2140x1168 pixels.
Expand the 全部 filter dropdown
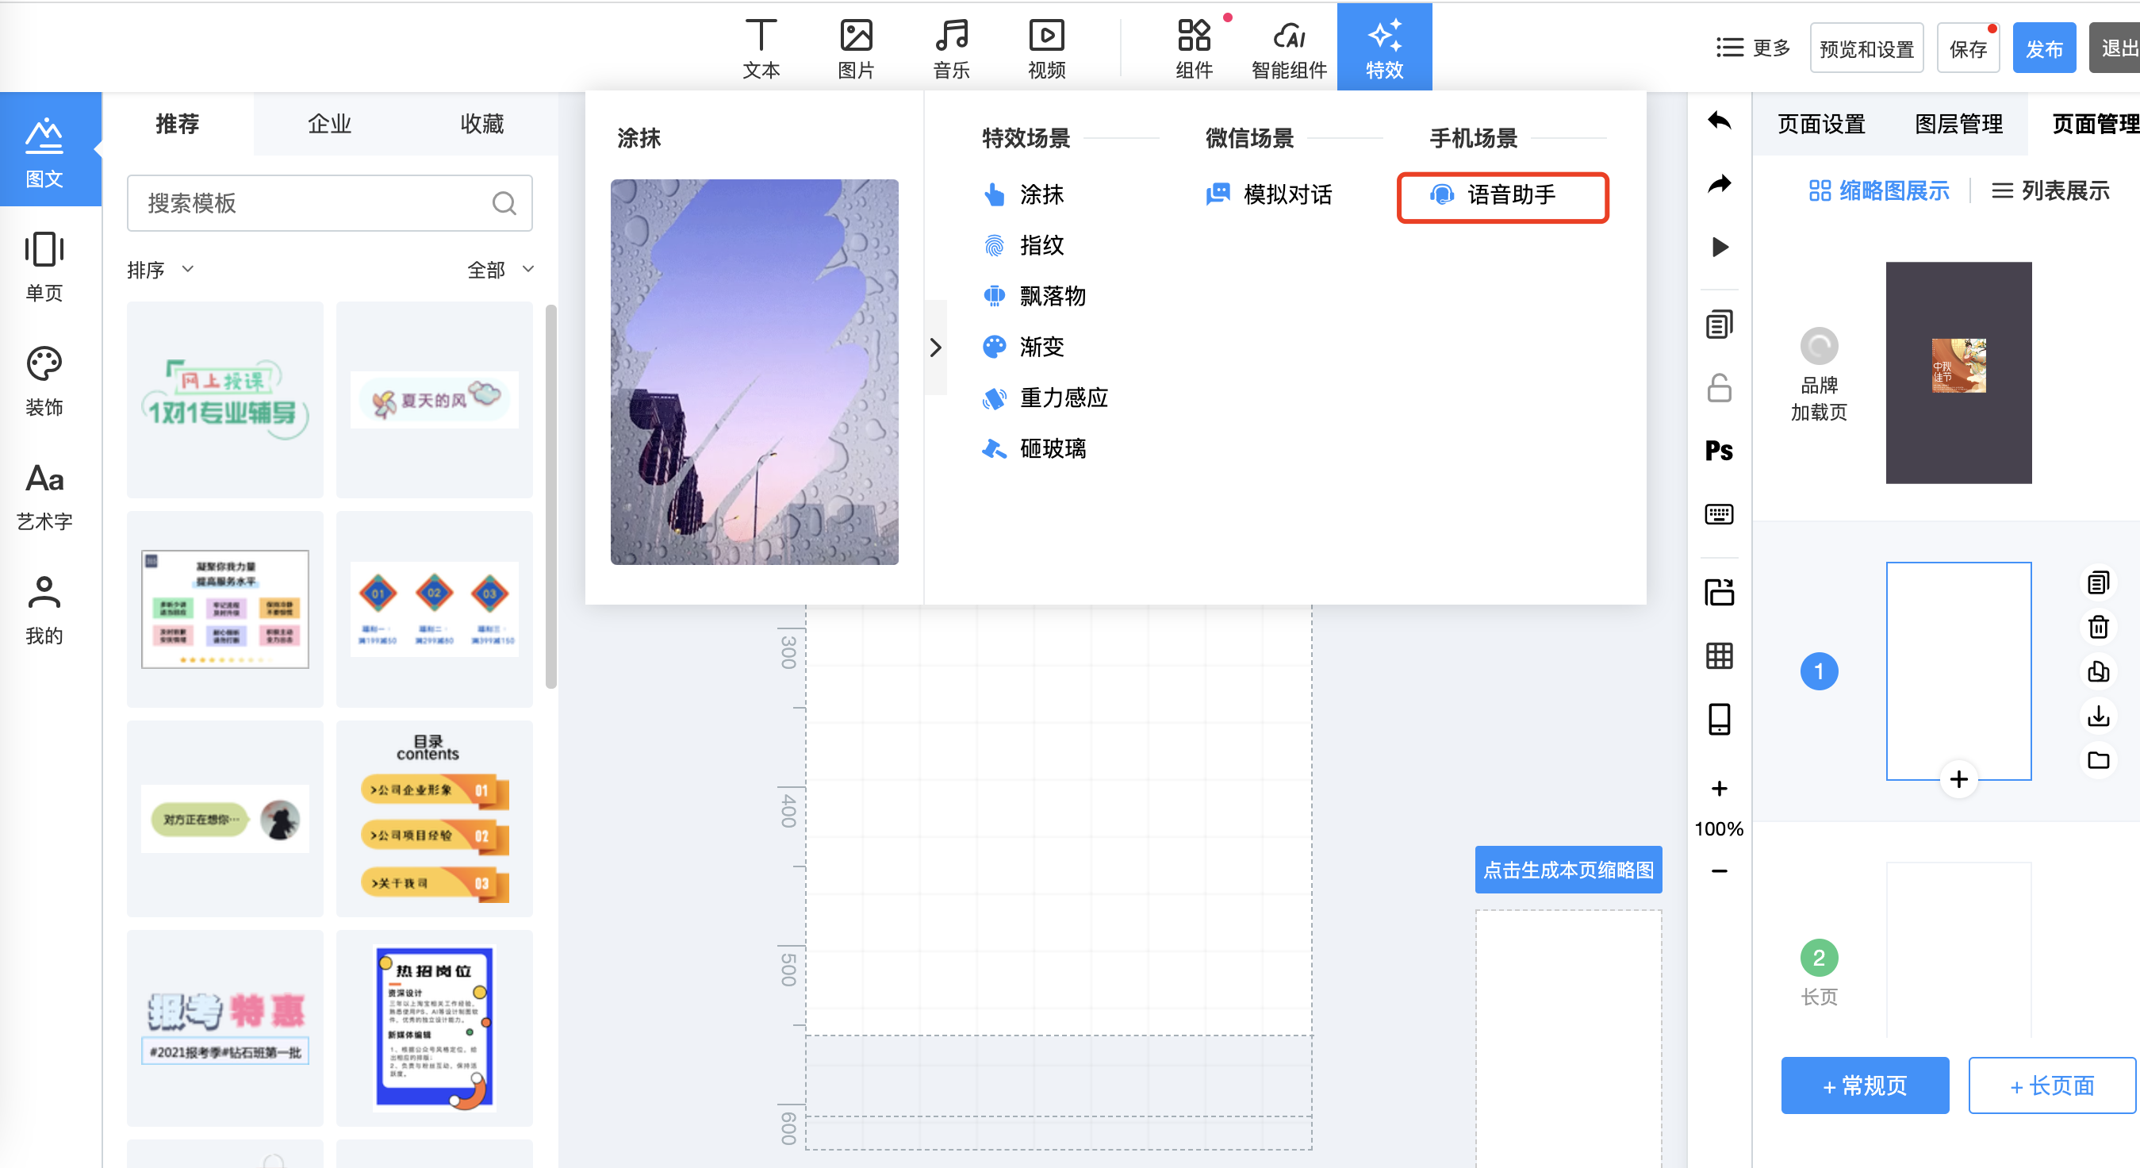click(x=501, y=269)
